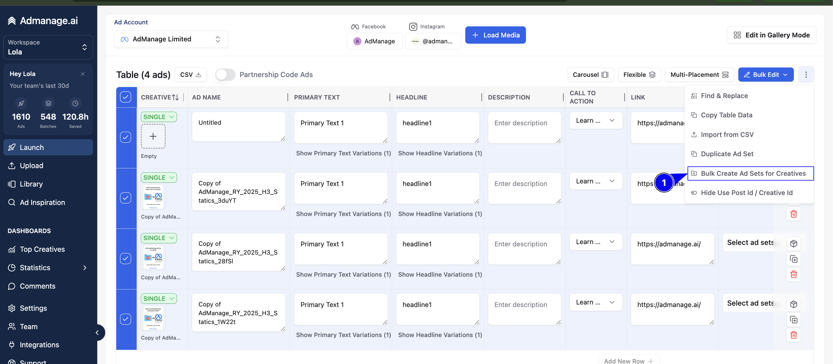Open the three-dot more options menu
This screenshot has height=364, width=833.
click(806, 75)
